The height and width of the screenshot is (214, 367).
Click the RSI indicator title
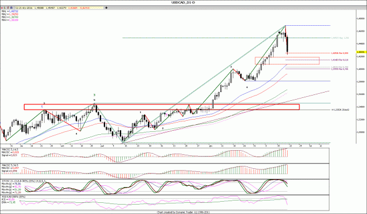(x=13, y=197)
